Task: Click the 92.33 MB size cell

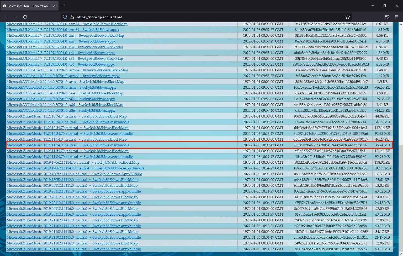Action: pyautogui.click(x=382, y=134)
